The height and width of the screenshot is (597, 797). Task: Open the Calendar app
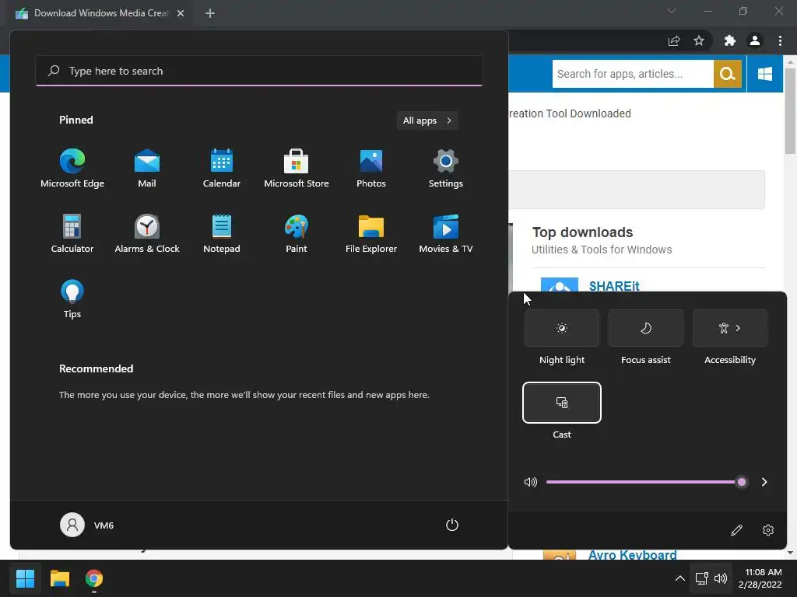pyautogui.click(x=222, y=169)
